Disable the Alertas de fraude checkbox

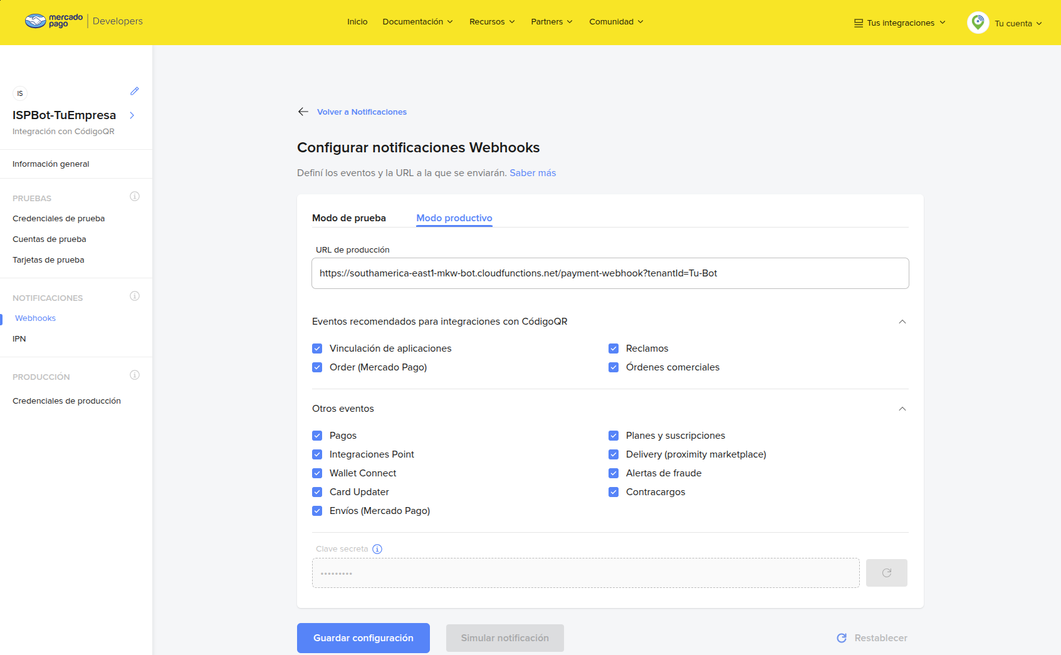coord(614,473)
